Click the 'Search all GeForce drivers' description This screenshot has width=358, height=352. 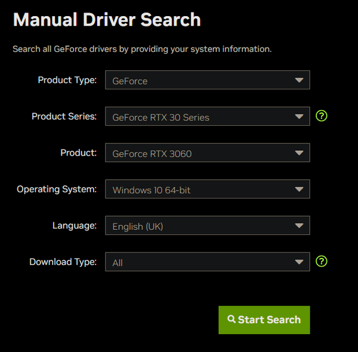click(142, 49)
